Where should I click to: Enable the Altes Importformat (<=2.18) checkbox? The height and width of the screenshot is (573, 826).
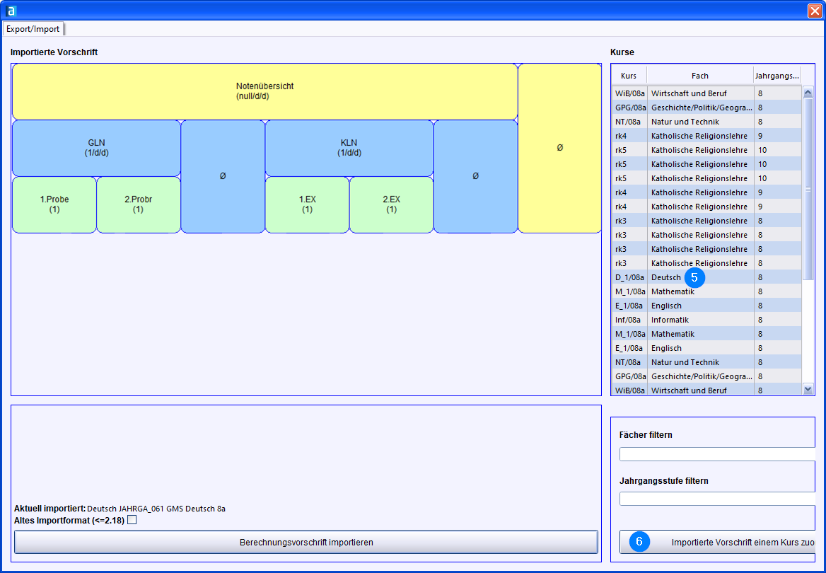[x=132, y=520]
